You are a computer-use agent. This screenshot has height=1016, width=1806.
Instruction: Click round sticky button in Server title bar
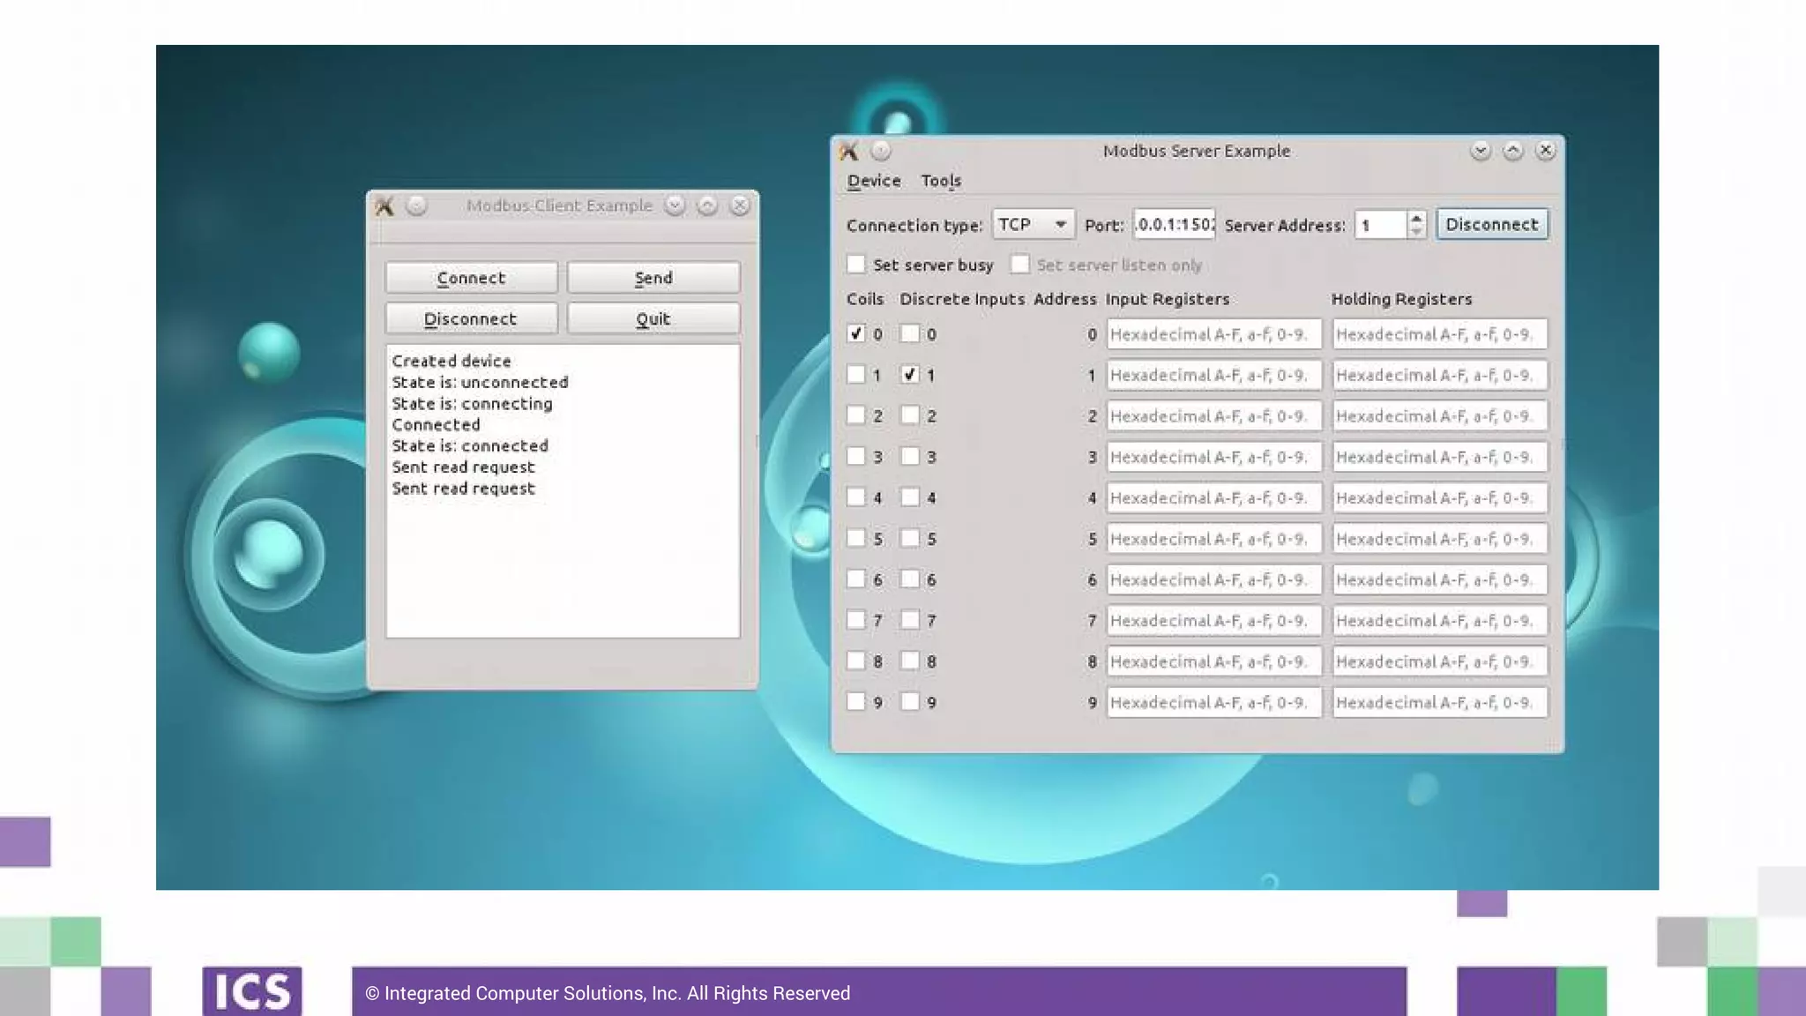(x=881, y=151)
